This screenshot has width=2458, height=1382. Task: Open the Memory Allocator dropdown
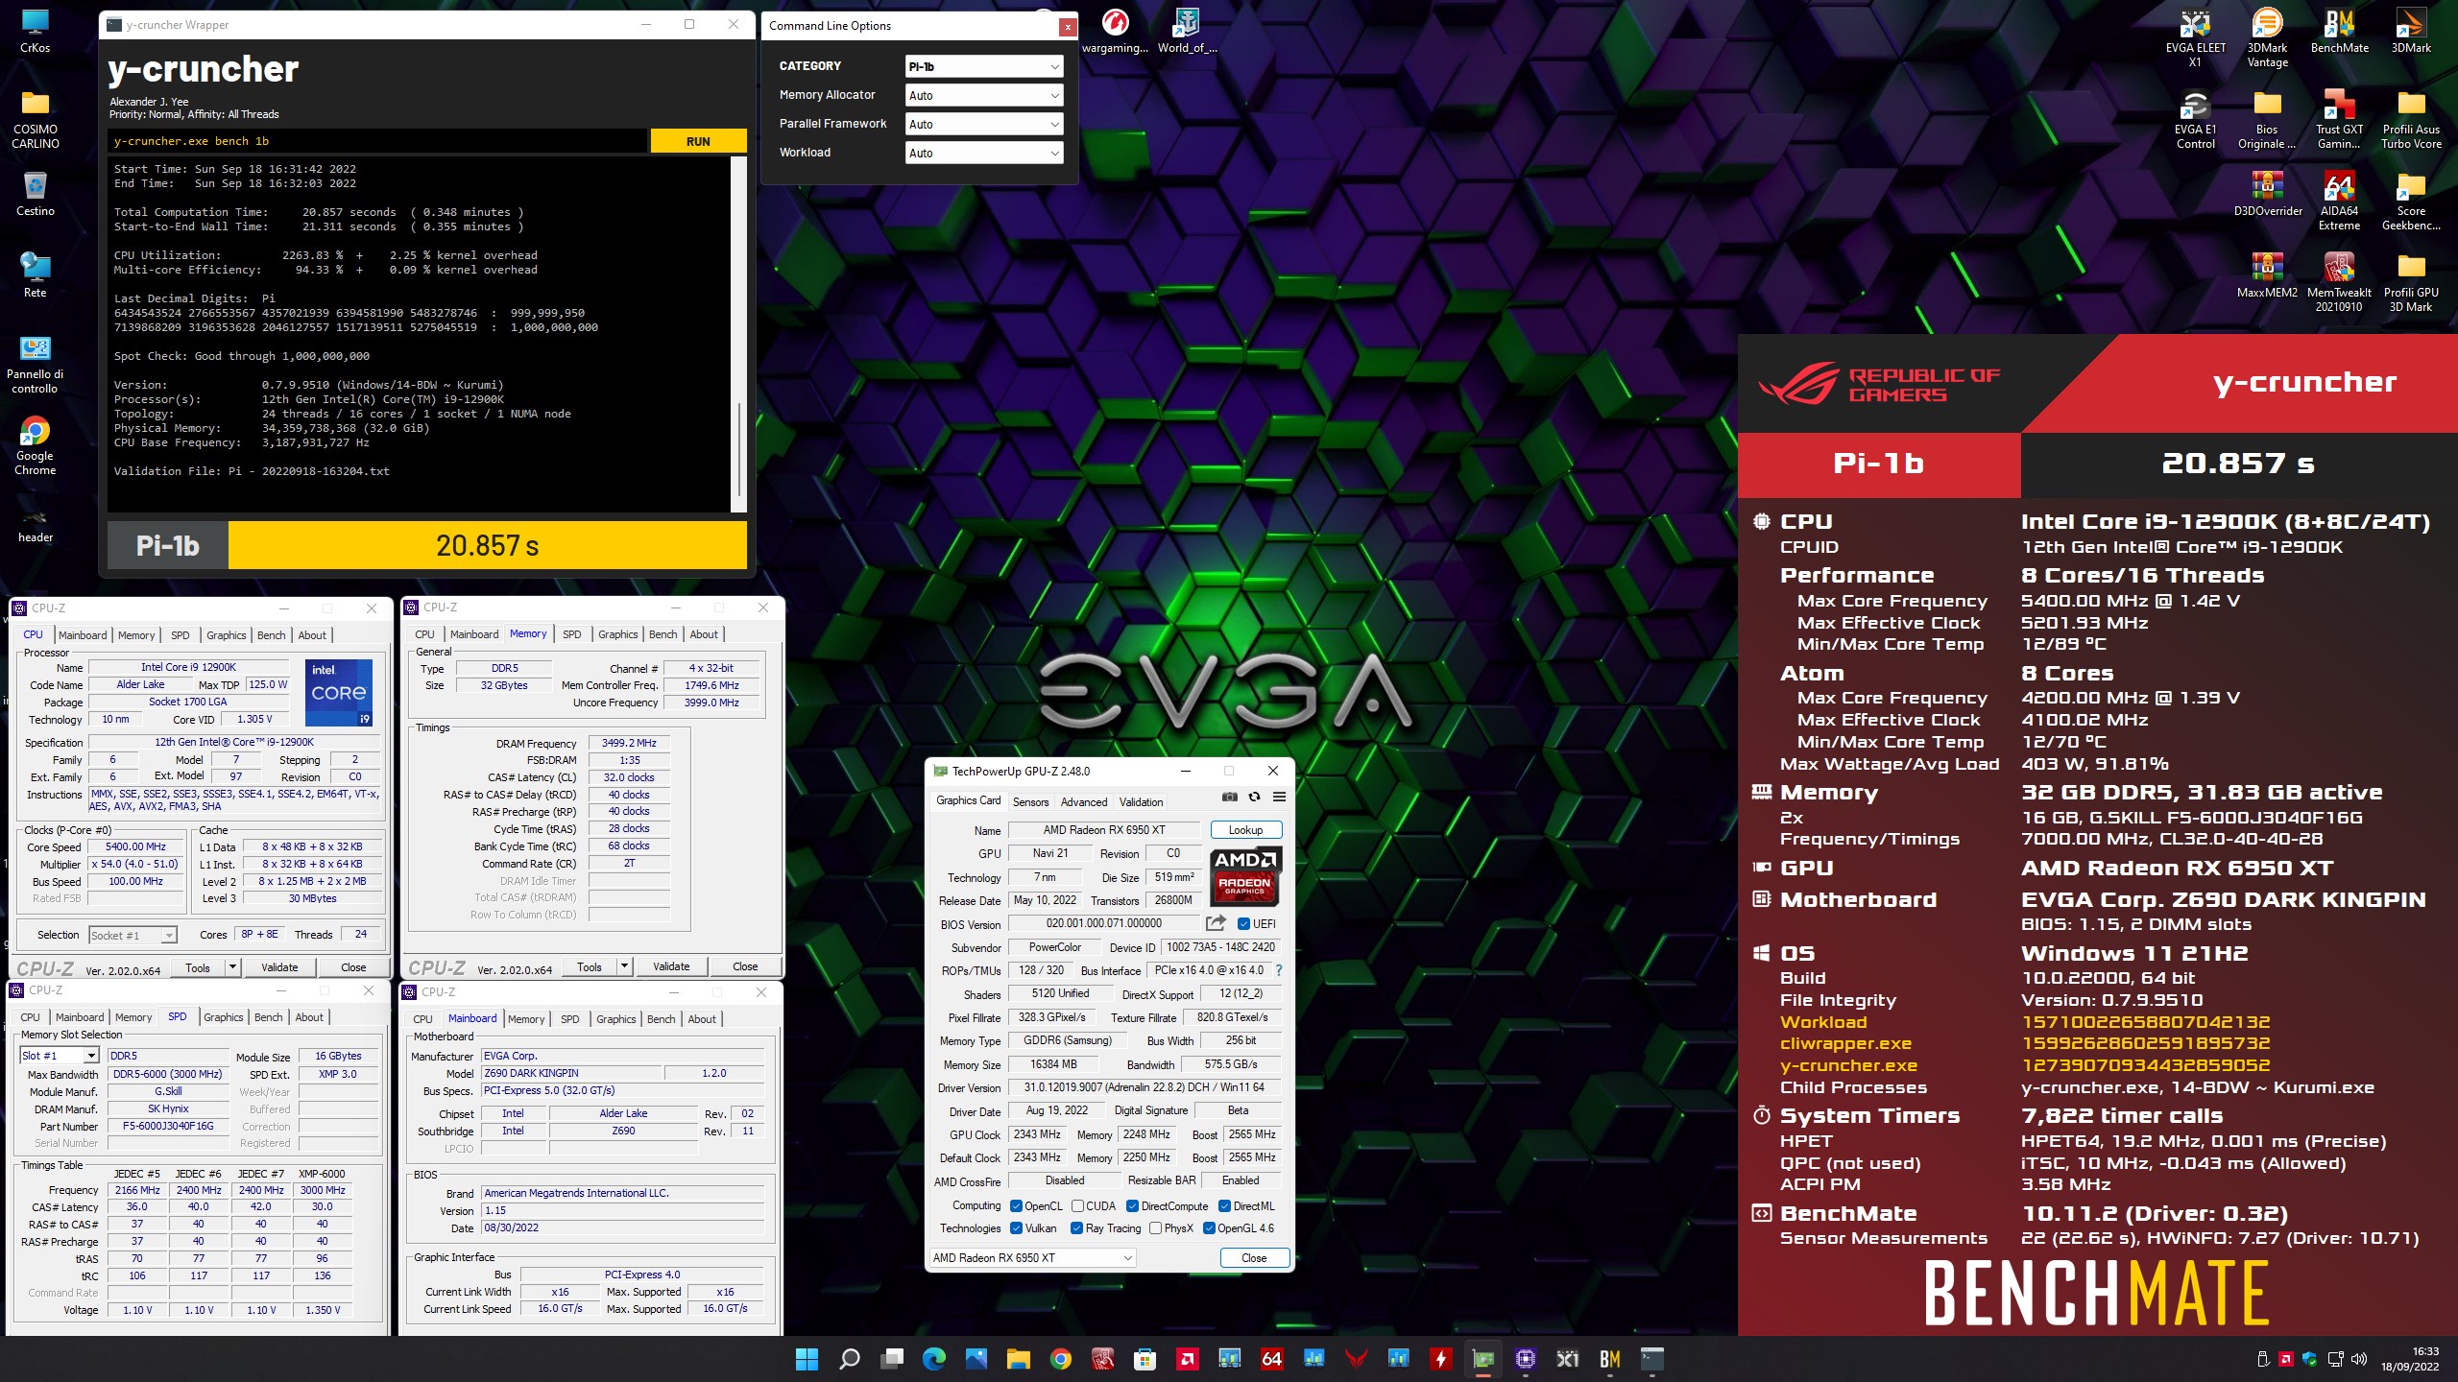[984, 95]
